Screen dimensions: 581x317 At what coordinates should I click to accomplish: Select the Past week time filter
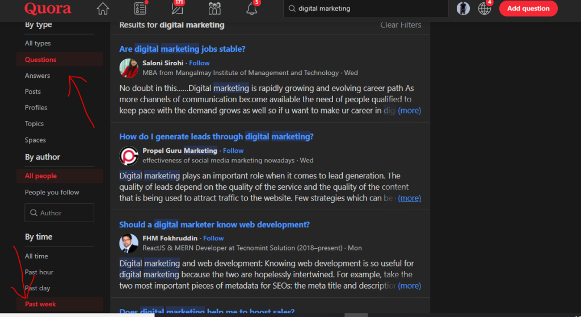pos(59,304)
